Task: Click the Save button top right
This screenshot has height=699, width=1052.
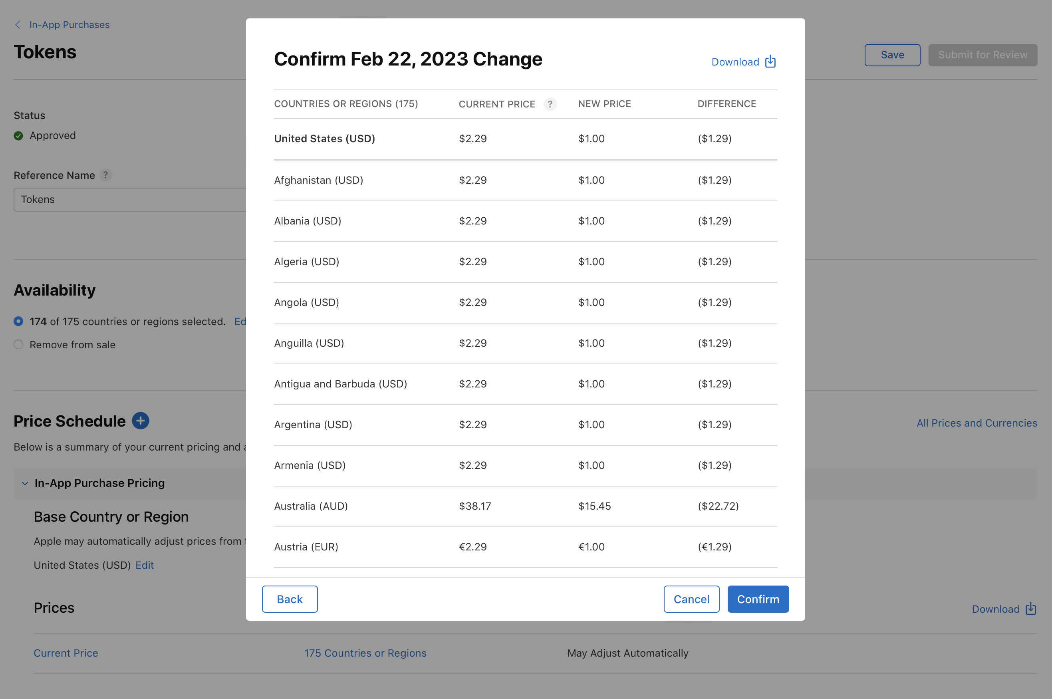Action: point(892,55)
